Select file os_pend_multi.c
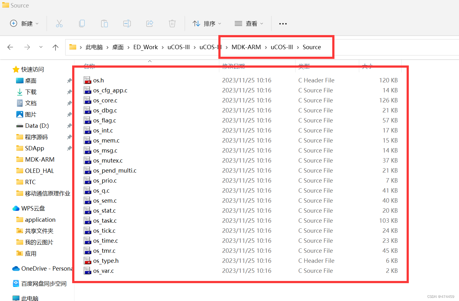 (115, 171)
